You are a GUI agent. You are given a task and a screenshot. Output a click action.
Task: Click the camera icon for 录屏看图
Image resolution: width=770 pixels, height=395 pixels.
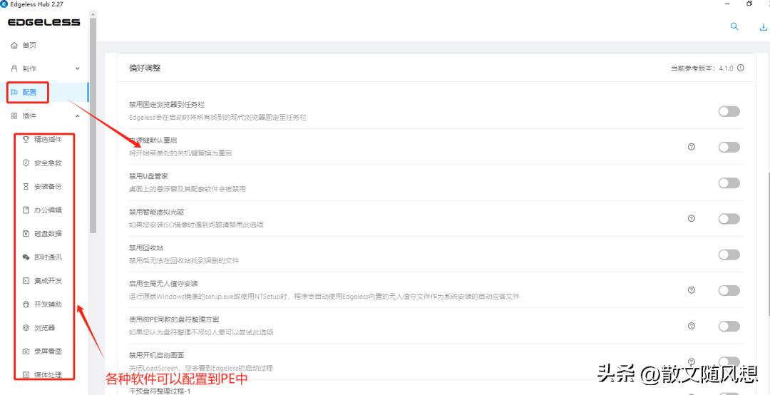[x=26, y=352]
